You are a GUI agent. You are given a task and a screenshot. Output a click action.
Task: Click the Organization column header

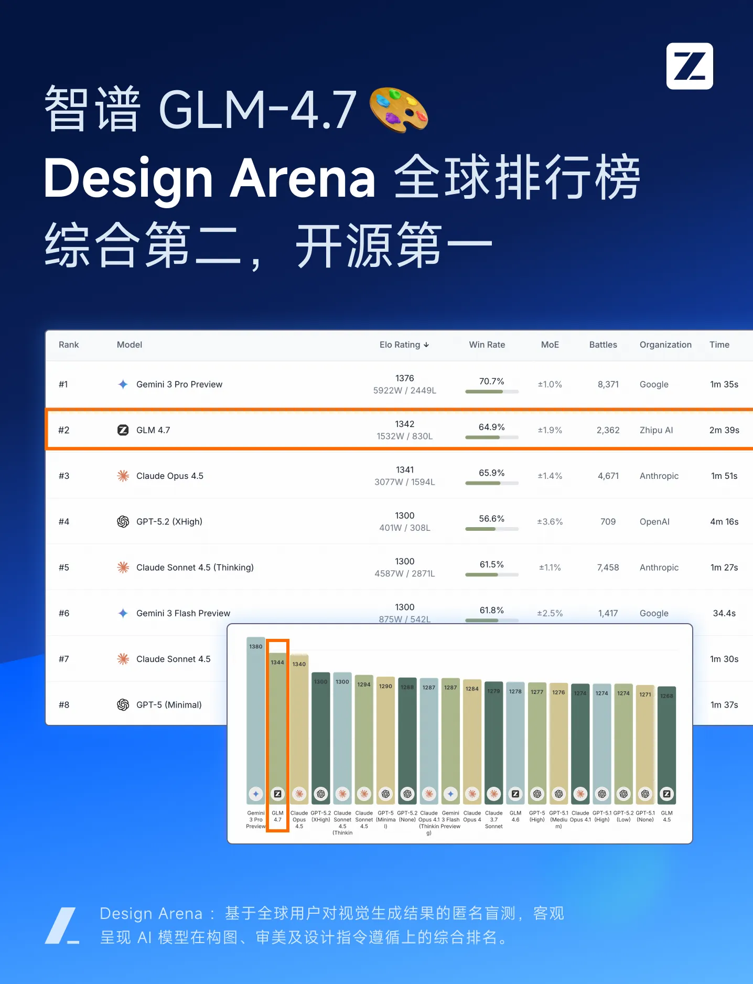coord(665,345)
